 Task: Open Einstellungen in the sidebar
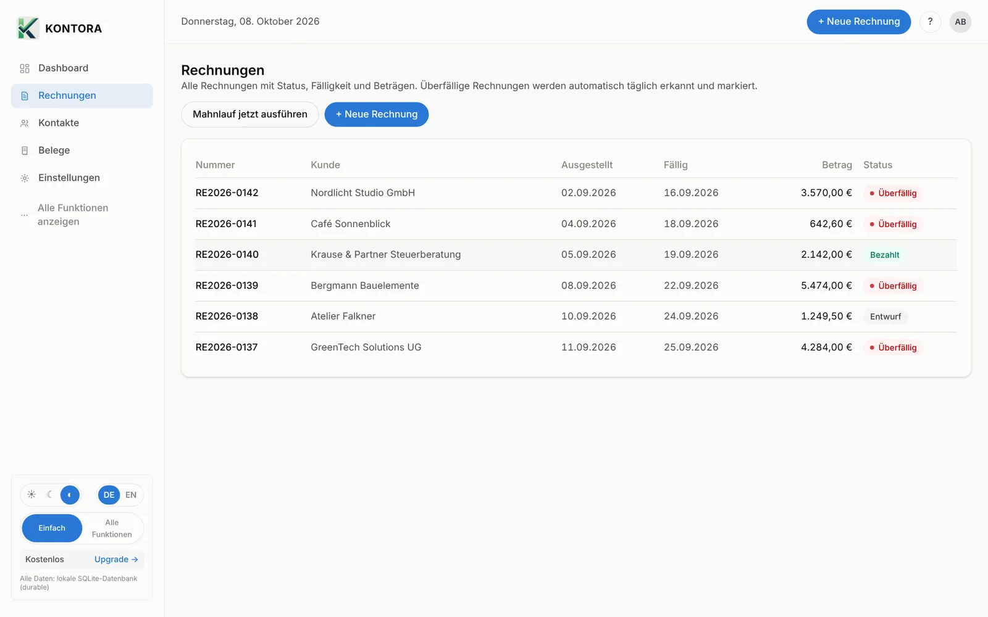tap(82, 178)
